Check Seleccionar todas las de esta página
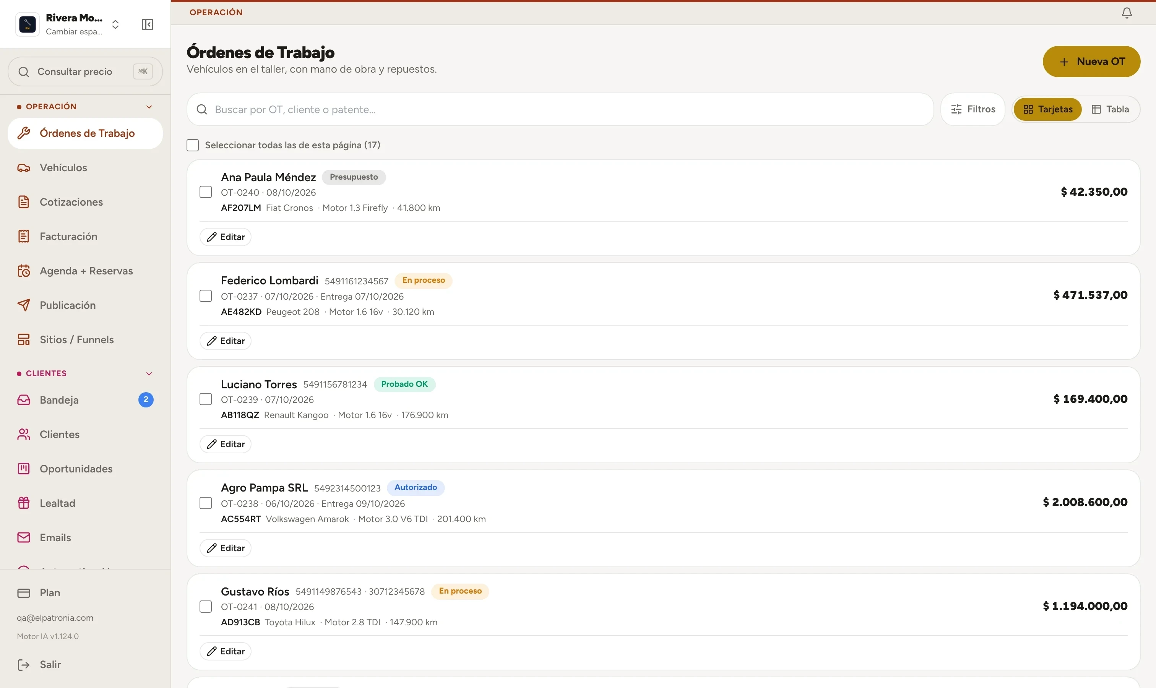Image resolution: width=1156 pixels, height=688 pixels. (x=192, y=145)
